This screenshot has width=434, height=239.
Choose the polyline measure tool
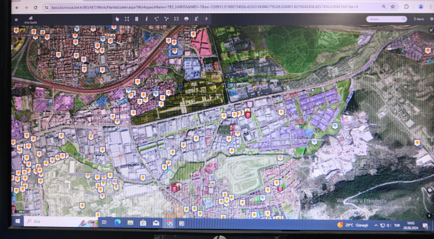coord(156,19)
